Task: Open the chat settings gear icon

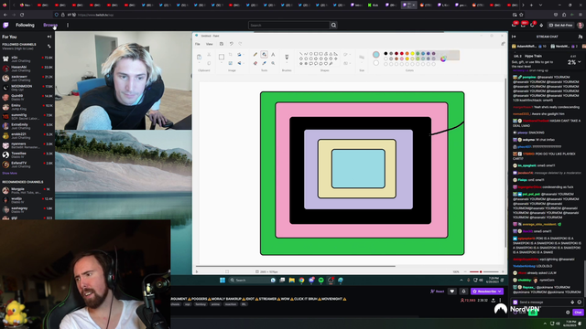Action: (x=568, y=313)
